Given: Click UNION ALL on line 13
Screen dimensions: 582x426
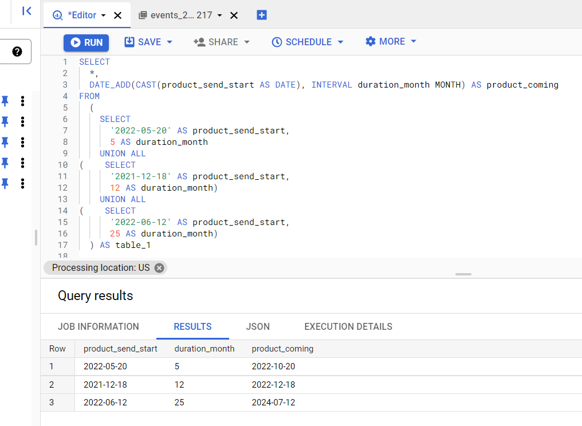Looking at the screenshot, I should point(123,199).
